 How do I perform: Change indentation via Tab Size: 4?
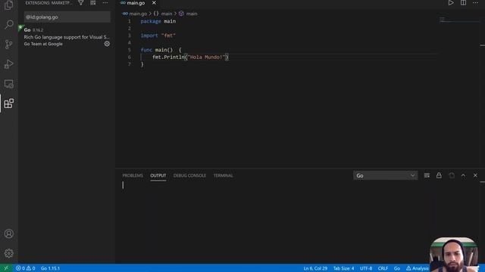coord(343,268)
